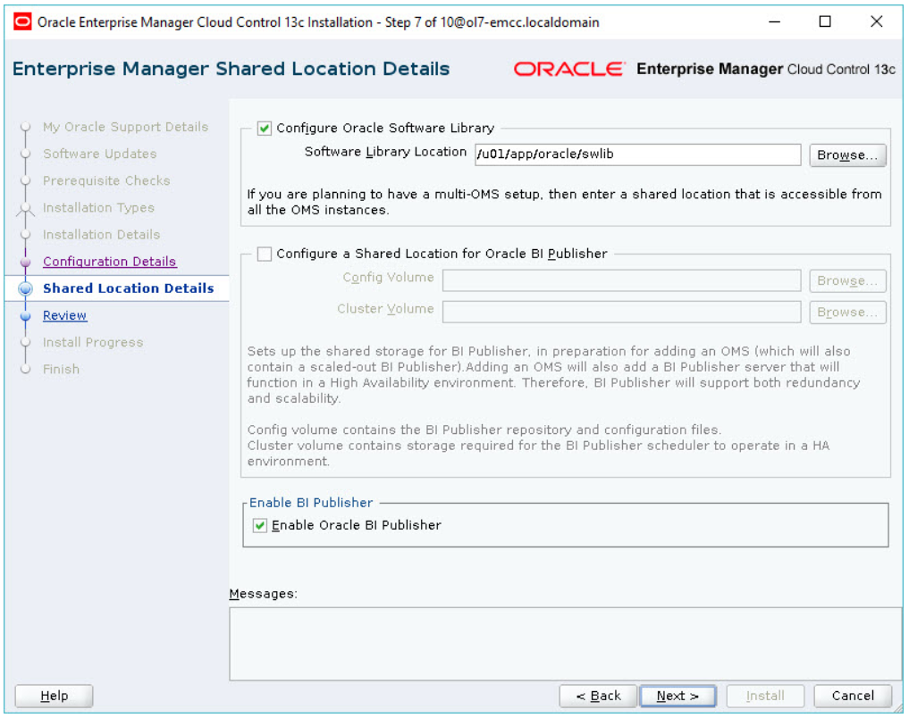Uncheck Configure Oracle Software Library
Screen dimensions: 909x718
[265, 128]
